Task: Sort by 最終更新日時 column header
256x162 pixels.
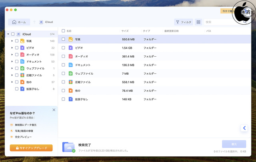Action: [x=172, y=31]
